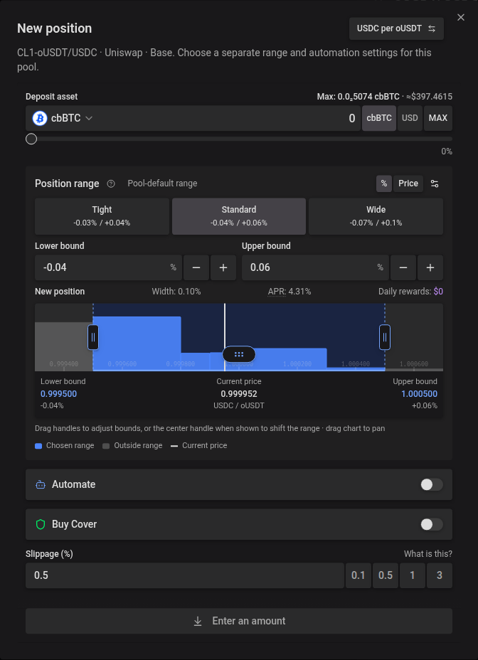This screenshot has width=478, height=660.
Task: Switch the amount unit to cbBTC
Action: pyautogui.click(x=379, y=118)
